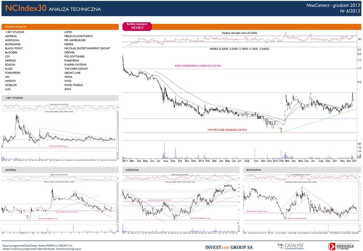363x251 pixels.
Task: Click the 2013 label on NEMEX time axis
Action: (276, 161)
